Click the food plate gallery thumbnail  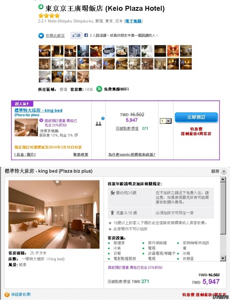point(122,51)
